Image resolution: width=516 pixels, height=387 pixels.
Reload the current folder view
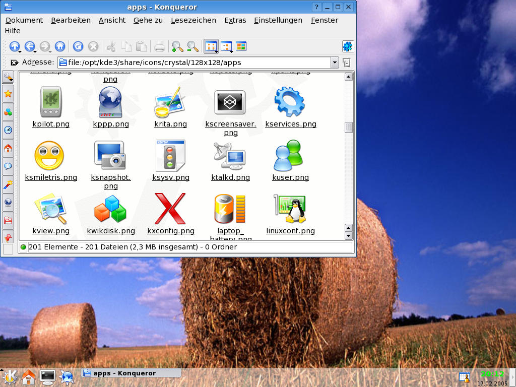point(78,46)
